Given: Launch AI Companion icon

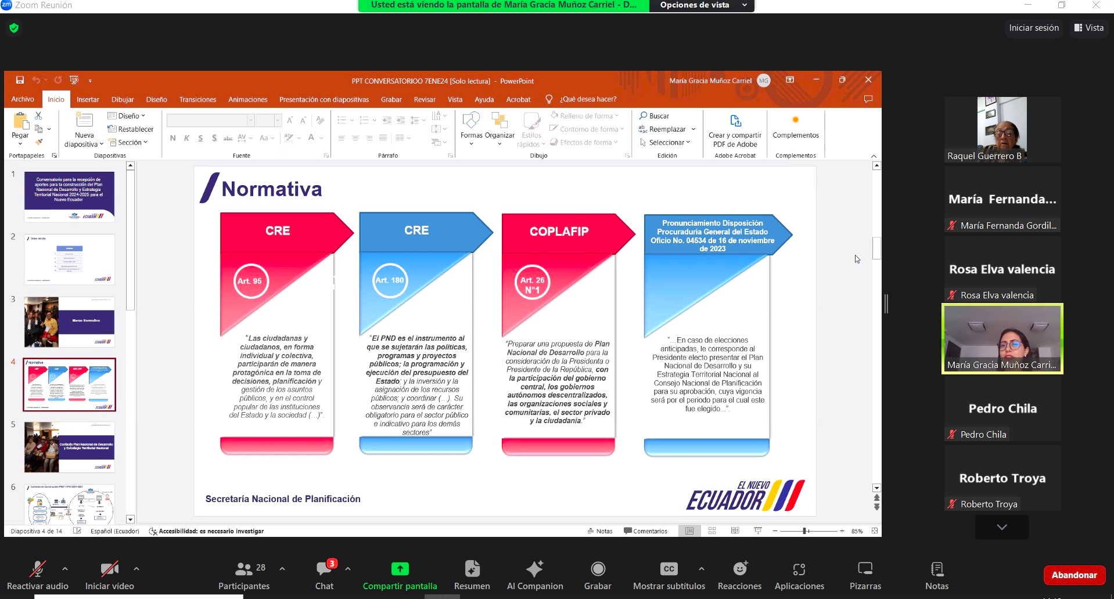Looking at the screenshot, I should tap(534, 569).
